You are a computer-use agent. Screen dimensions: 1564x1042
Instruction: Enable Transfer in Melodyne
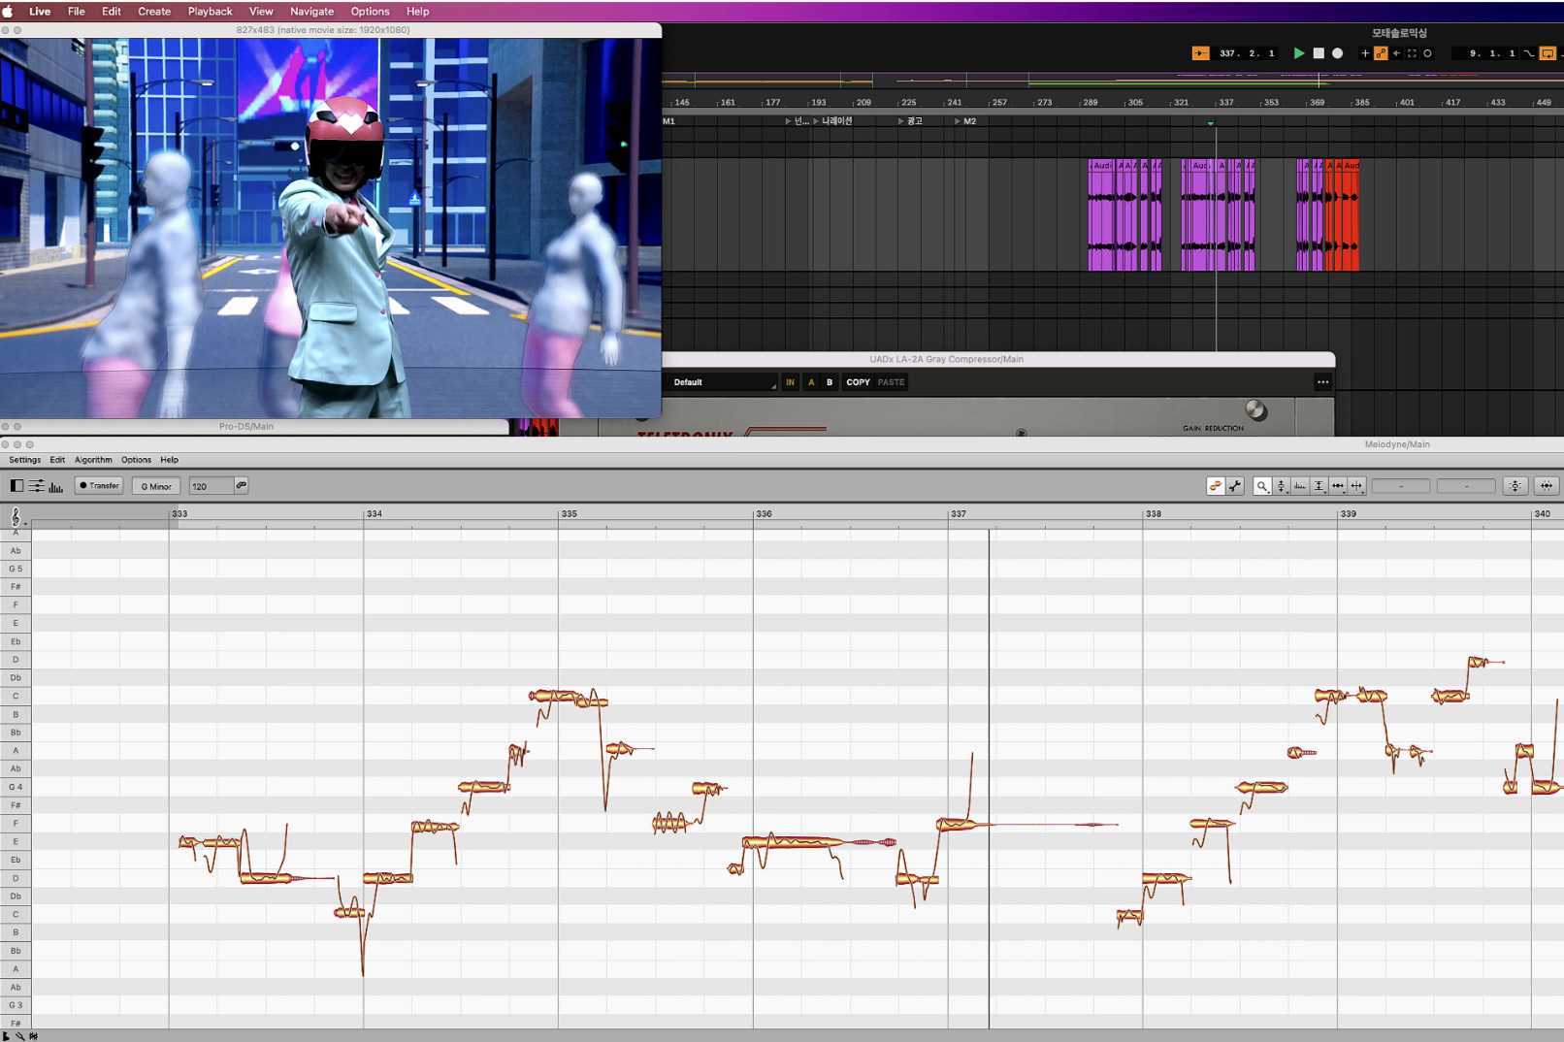pyautogui.click(x=98, y=485)
